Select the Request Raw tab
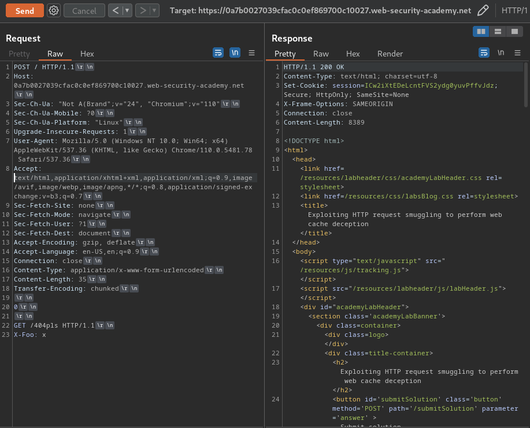The image size is (530, 428). pos(55,54)
